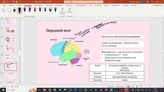This screenshot has height=92, width=164.
Task: Click the slide title Передний мозг
Action: (x=59, y=30)
